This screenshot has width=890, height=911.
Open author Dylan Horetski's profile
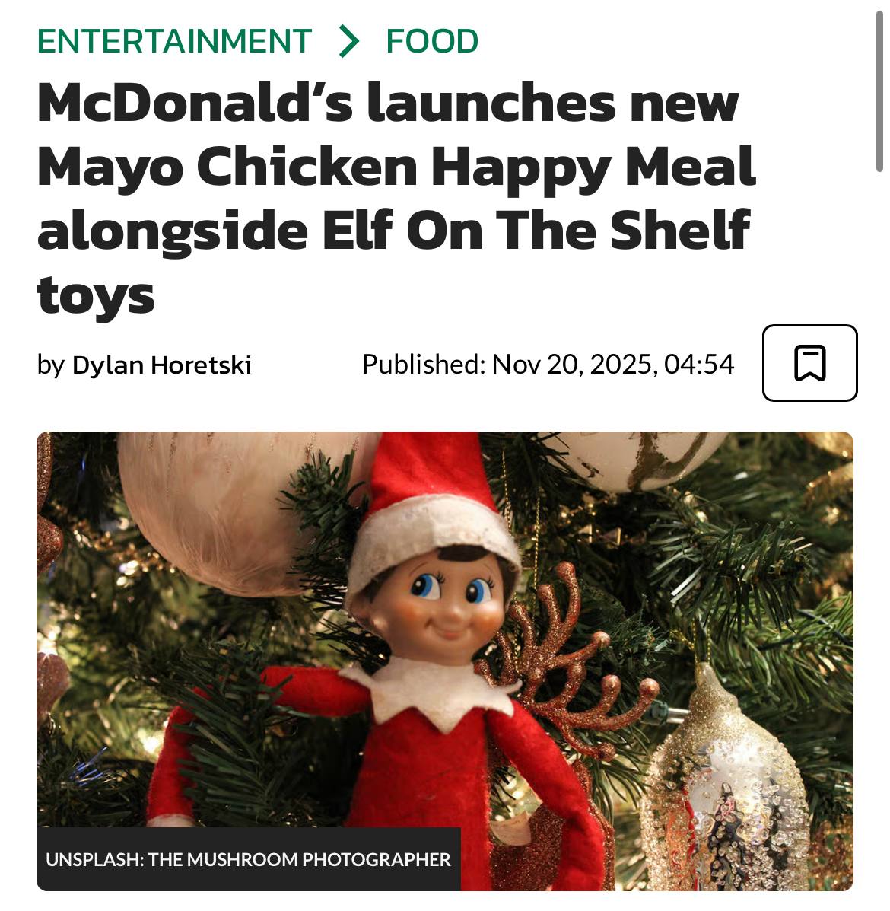point(161,365)
